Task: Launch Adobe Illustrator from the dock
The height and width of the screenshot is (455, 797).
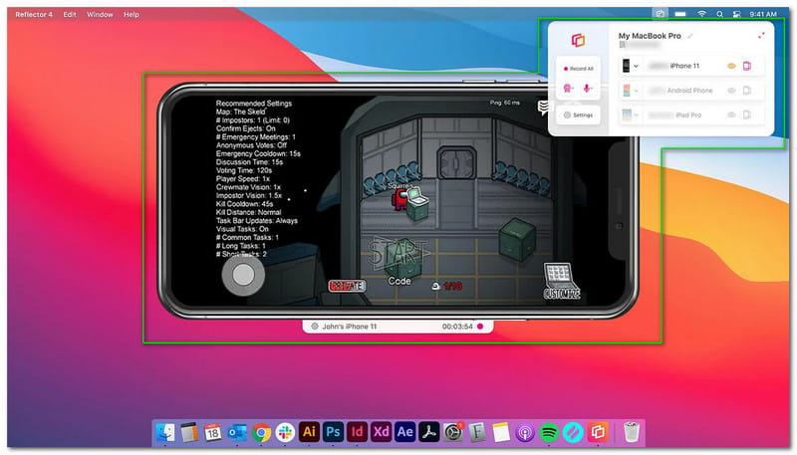Action: (309, 432)
